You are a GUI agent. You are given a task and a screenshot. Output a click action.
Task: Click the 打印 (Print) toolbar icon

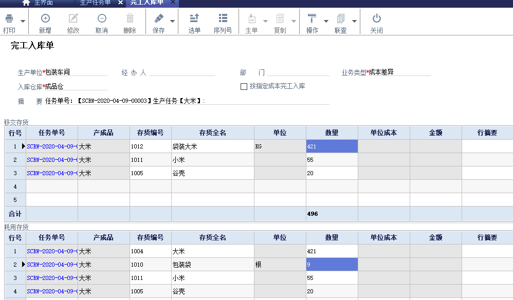9,19
